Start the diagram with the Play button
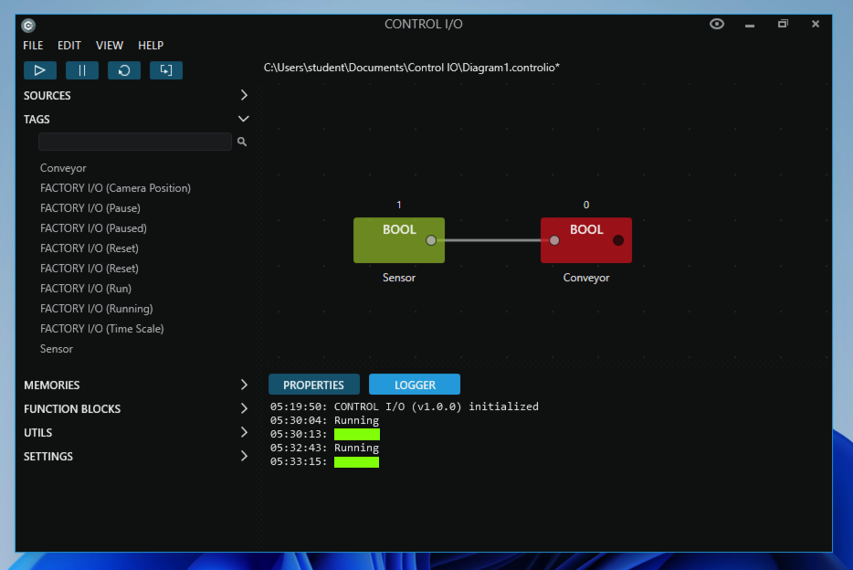Screen dimensions: 853x570 click(x=39, y=70)
